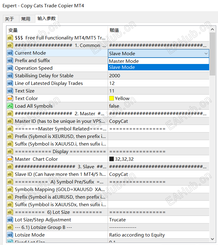Screen dimensions: 218x245
Task: Open the Lotsize Mode 'Ratio according to Equity' value
Action: [158, 235]
